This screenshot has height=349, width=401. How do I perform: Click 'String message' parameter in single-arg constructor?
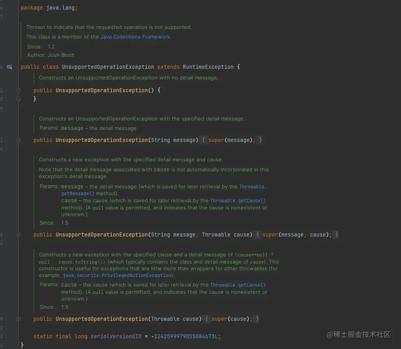(173, 140)
